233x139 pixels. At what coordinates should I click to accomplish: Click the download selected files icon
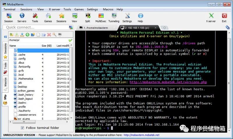coord(17,35)
